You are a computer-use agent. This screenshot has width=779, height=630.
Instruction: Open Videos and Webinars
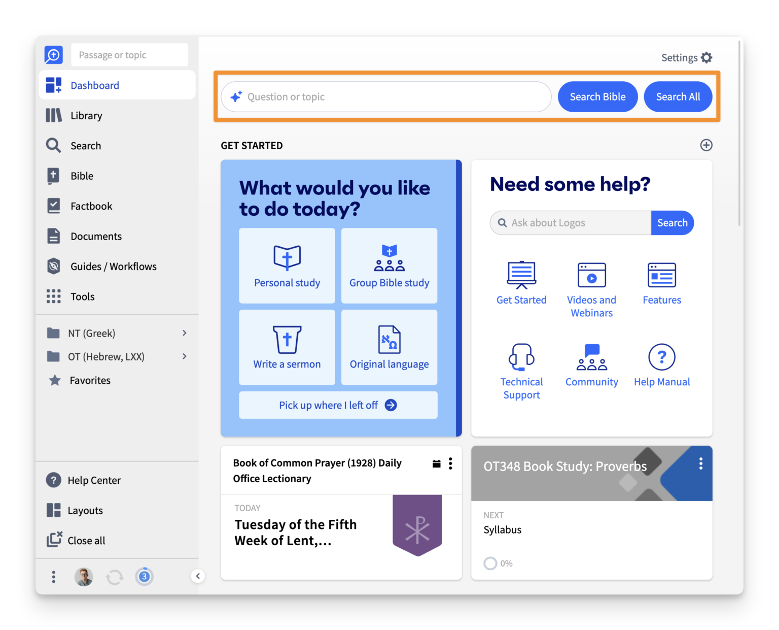coord(591,274)
